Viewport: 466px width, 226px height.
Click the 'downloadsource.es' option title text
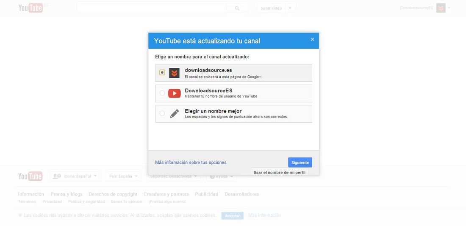[x=208, y=70]
